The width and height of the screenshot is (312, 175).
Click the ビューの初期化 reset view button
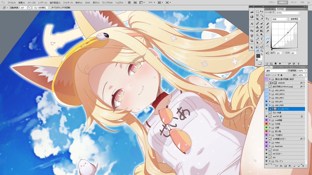[x=40, y=8]
